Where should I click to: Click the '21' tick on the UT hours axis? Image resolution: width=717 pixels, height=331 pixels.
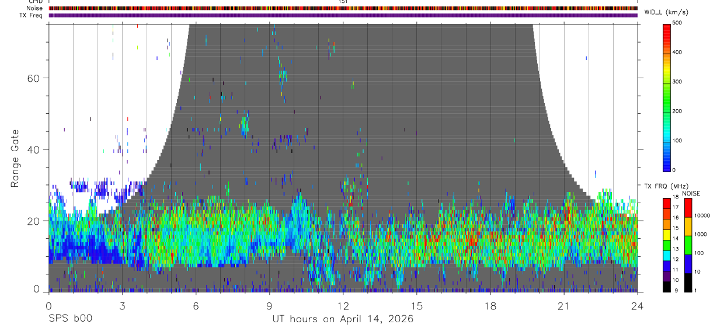click(564, 306)
